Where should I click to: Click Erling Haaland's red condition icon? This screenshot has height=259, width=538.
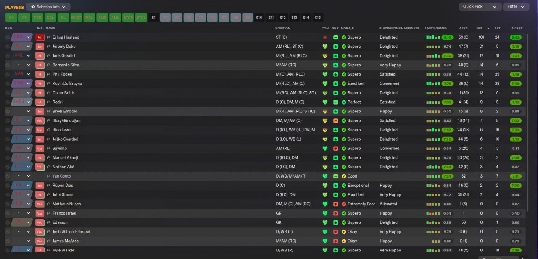325,37
